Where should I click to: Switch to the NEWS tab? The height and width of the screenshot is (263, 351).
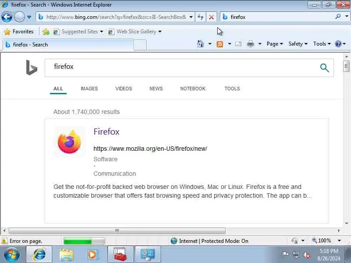[156, 89]
